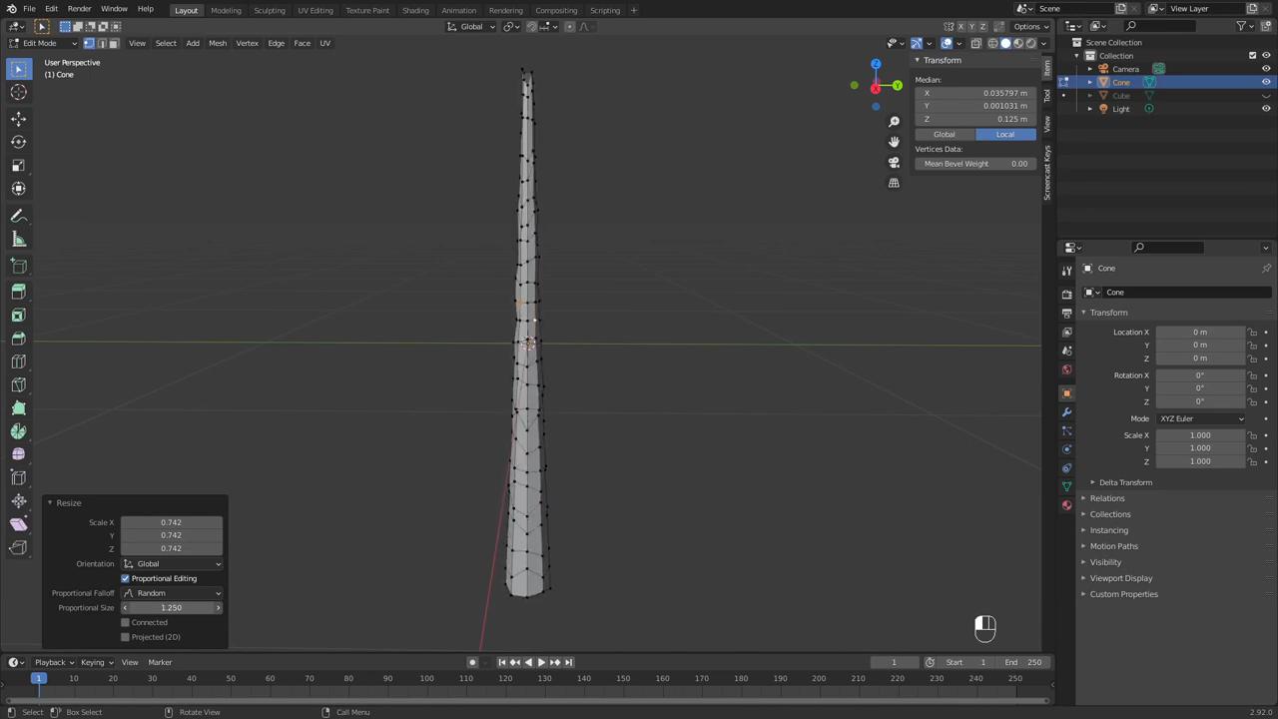1278x719 pixels.
Task: Open the Modifier properties wrench tab
Action: coord(1066,411)
